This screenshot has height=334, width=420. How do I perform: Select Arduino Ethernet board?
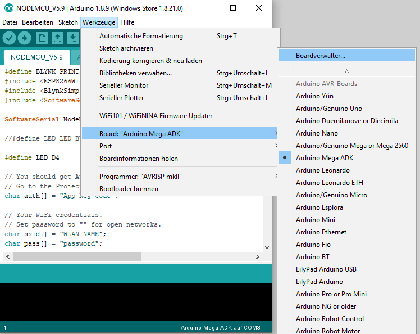tap(346, 232)
